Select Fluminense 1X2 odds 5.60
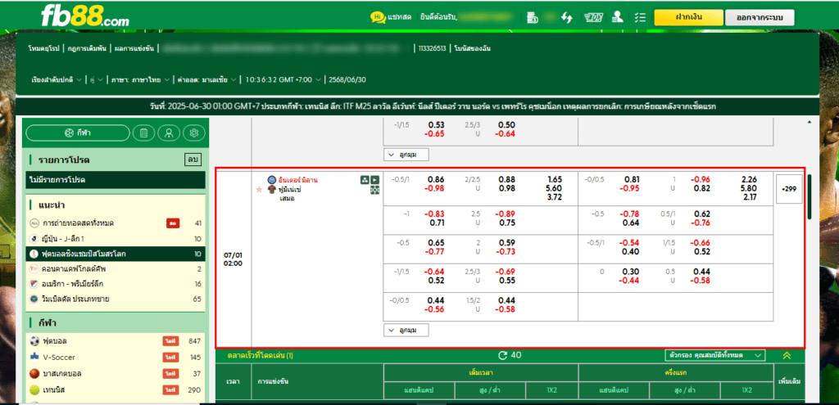This screenshot has height=405, width=839. coord(556,189)
